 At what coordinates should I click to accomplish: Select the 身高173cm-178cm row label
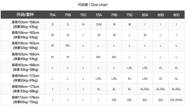(25, 100)
